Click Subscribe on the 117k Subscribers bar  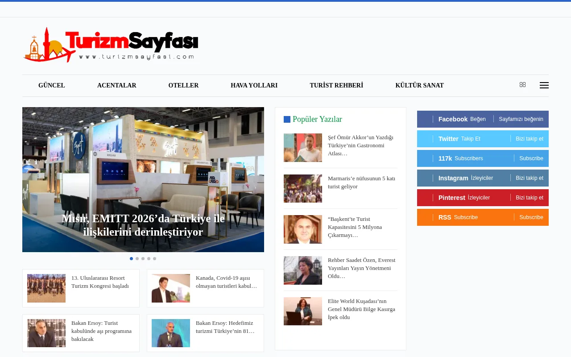point(531,158)
